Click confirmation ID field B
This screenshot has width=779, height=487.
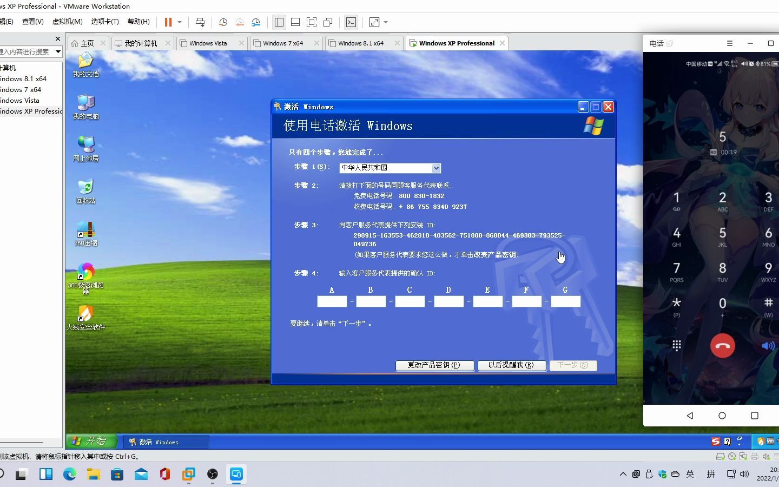coord(371,301)
